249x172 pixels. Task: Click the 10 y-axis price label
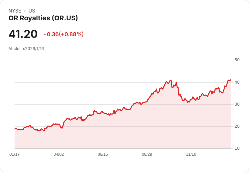[237, 148]
